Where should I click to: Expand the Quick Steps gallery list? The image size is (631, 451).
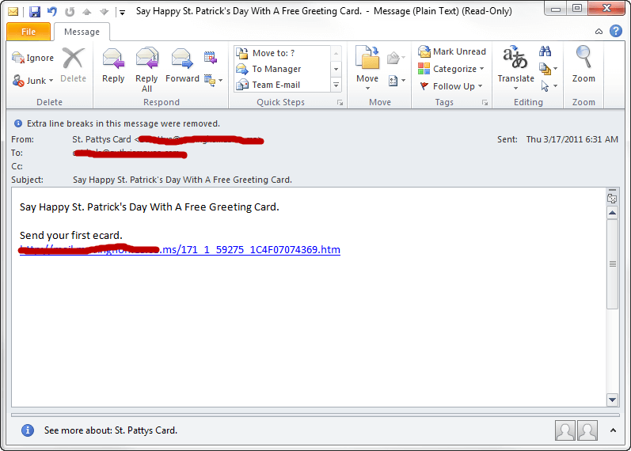pyautogui.click(x=336, y=85)
